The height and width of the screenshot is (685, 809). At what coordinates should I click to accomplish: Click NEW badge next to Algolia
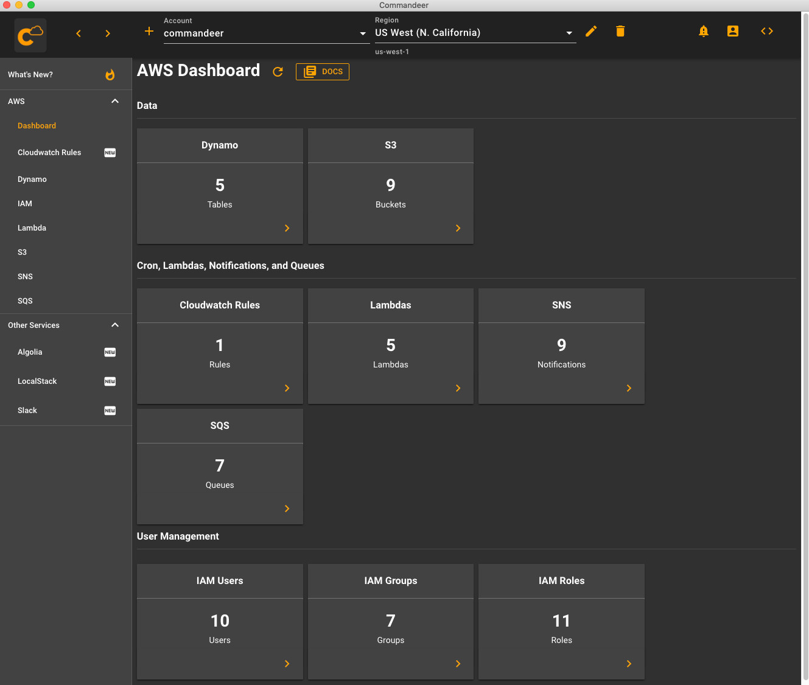110,352
